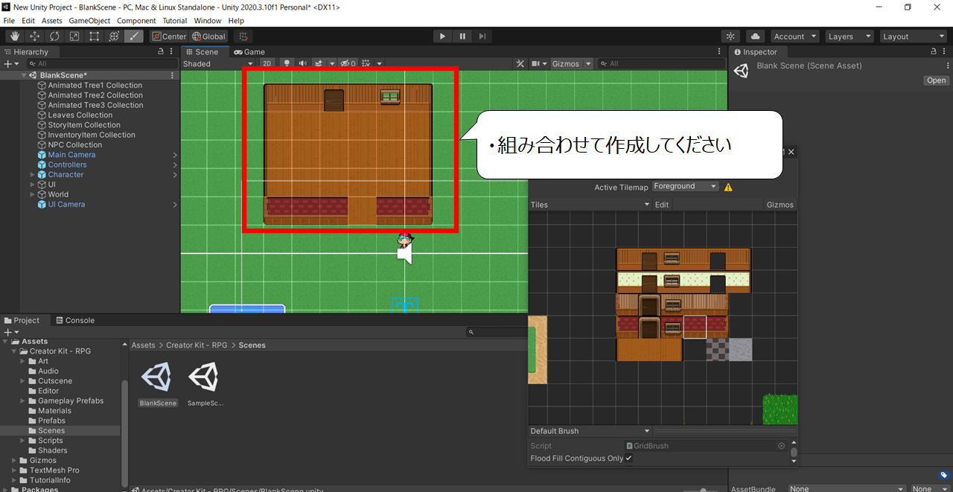Toggle scene effects (skybox, fog)
Image resolution: width=953 pixels, height=492 pixels.
coord(319,64)
